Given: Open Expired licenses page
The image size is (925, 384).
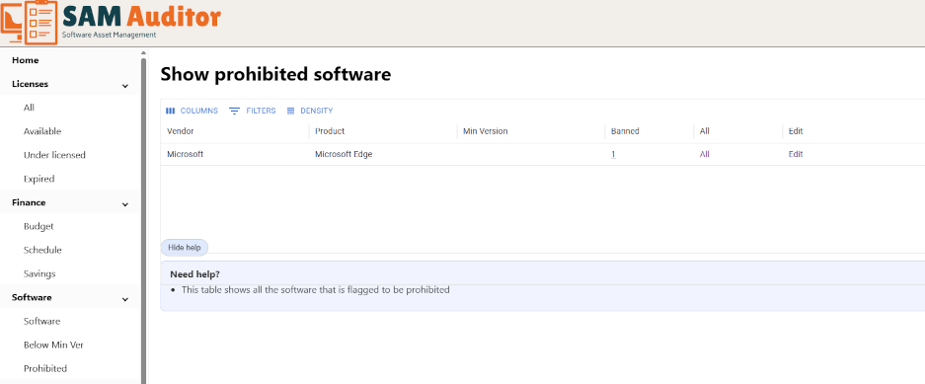Looking at the screenshot, I should pos(39,179).
